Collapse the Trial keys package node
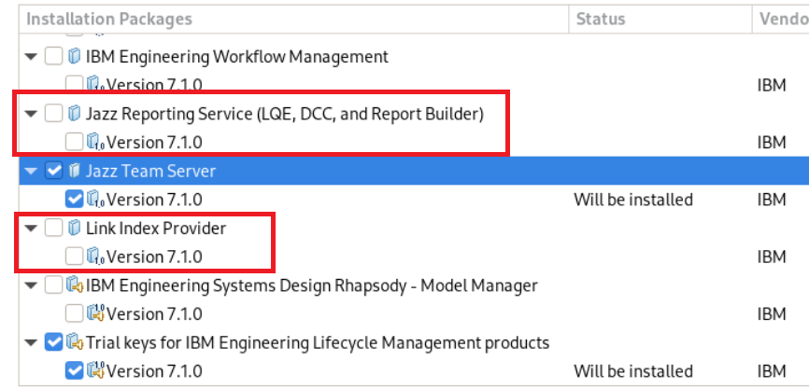809x389 pixels. (x=32, y=342)
